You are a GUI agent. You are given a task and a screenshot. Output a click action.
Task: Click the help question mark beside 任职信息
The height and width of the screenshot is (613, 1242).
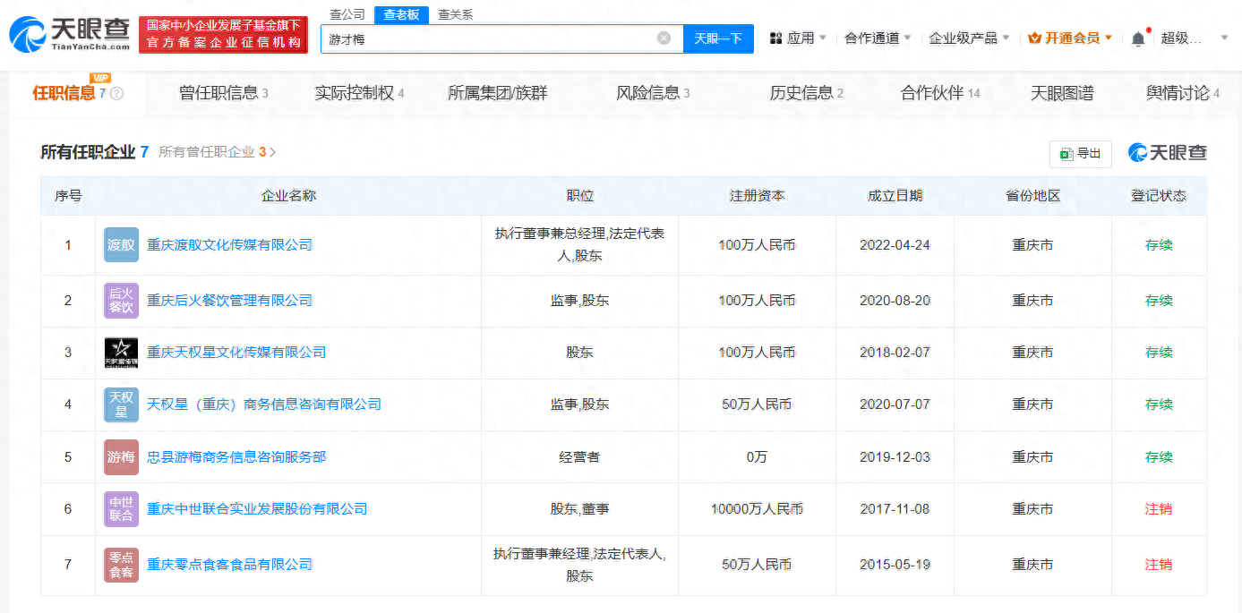pyautogui.click(x=116, y=94)
